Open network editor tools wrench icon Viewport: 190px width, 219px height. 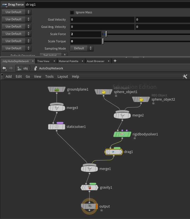coord(185,77)
